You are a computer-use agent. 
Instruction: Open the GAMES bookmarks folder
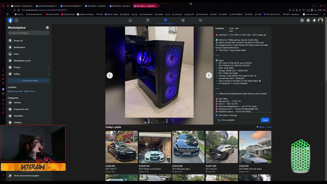[223, 14]
